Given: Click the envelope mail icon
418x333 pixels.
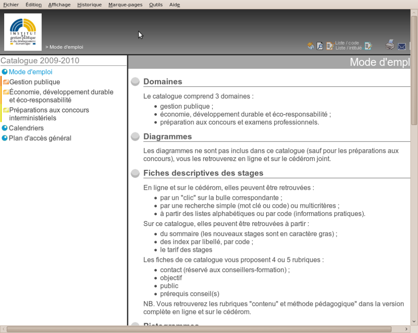Looking at the screenshot, I should point(402,46).
